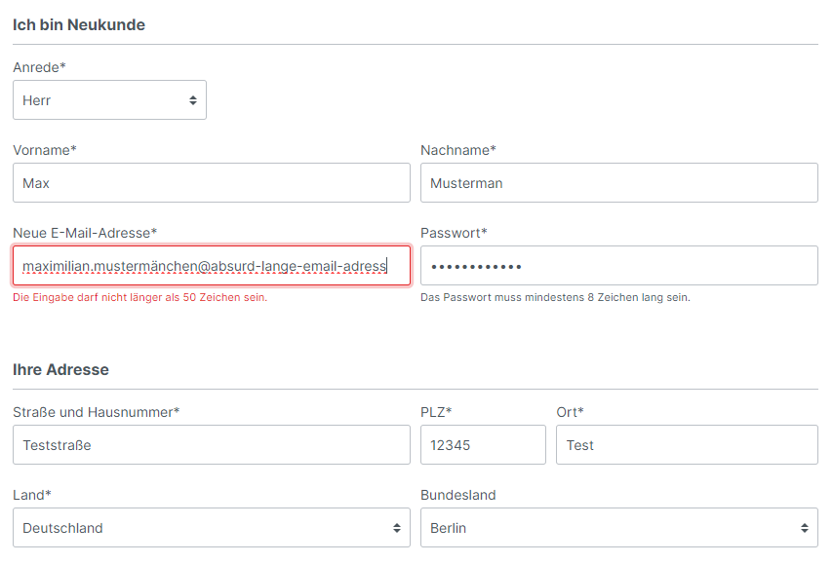833x564 pixels.
Task: Click the PLZ field with 12345
Action: [483, 444]
